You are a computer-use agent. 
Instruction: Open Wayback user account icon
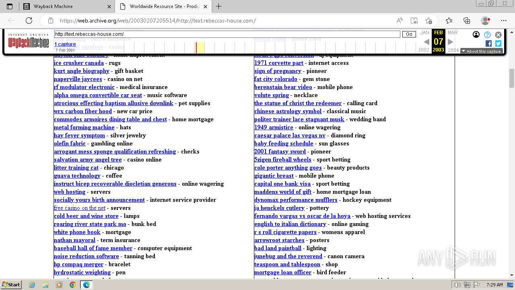coord(476,35)
